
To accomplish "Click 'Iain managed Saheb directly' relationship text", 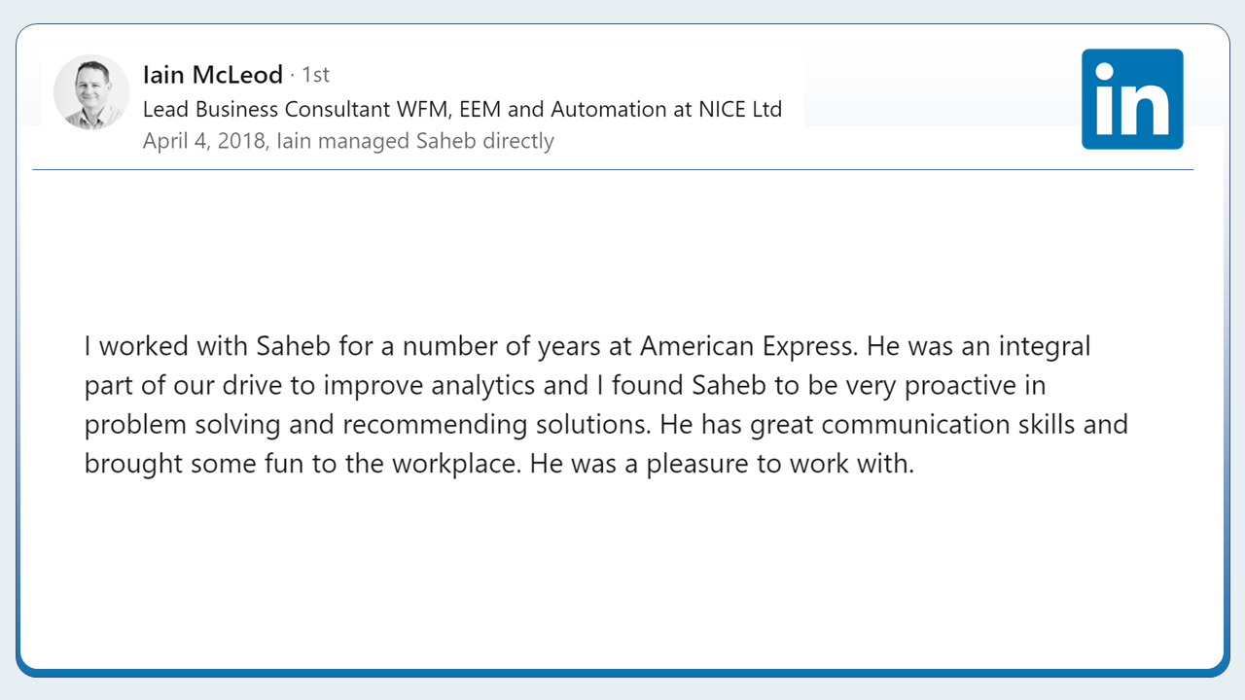I will (x=415, y=141).
